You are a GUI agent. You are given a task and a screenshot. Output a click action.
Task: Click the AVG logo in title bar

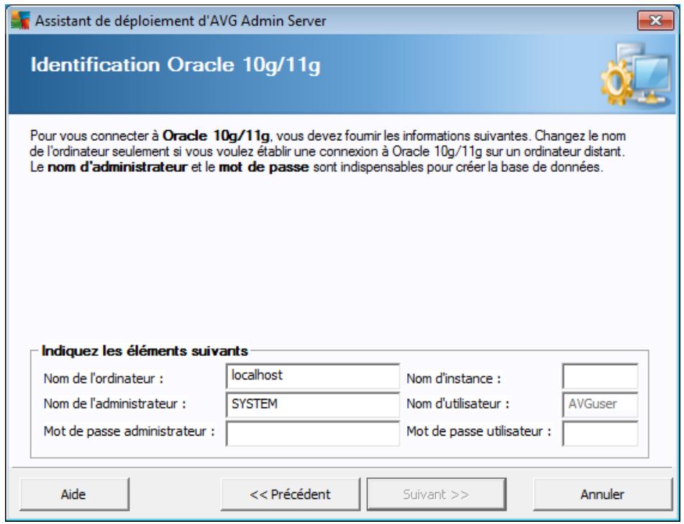(20, 21)
